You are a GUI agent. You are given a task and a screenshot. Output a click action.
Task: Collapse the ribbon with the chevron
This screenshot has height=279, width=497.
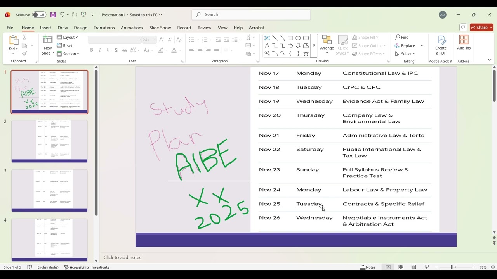(x=490, y=60)
